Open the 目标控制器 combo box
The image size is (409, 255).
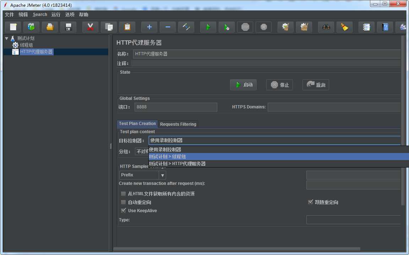[274, 140]
